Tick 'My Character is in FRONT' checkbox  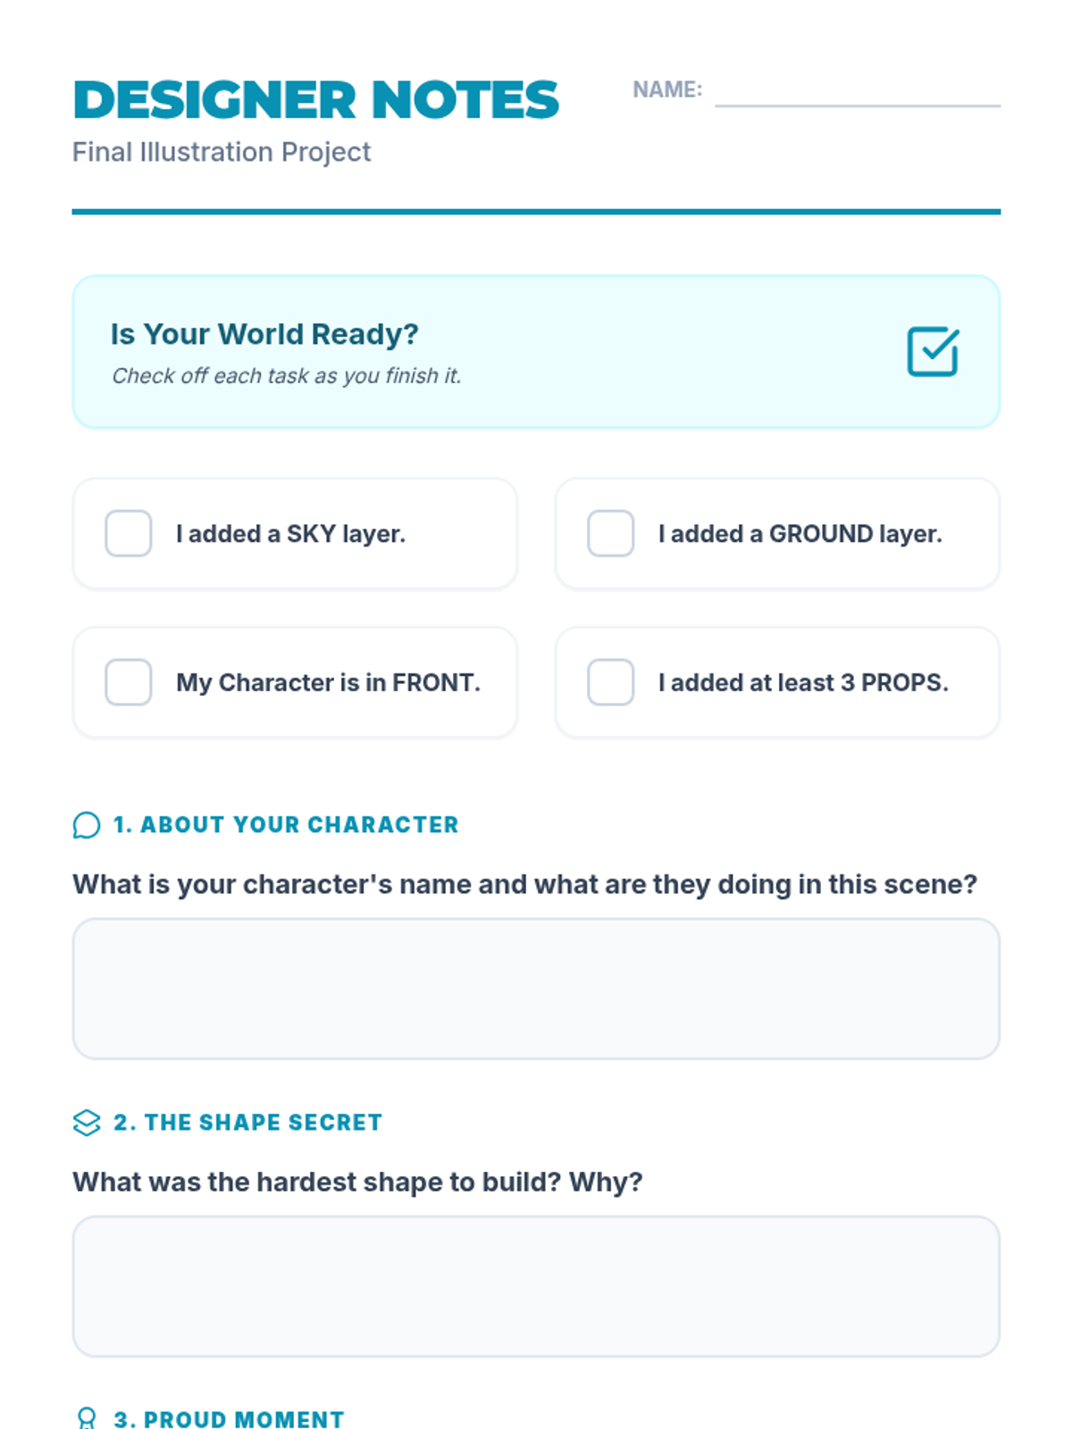pyautogui.click(x=129, y=682)
